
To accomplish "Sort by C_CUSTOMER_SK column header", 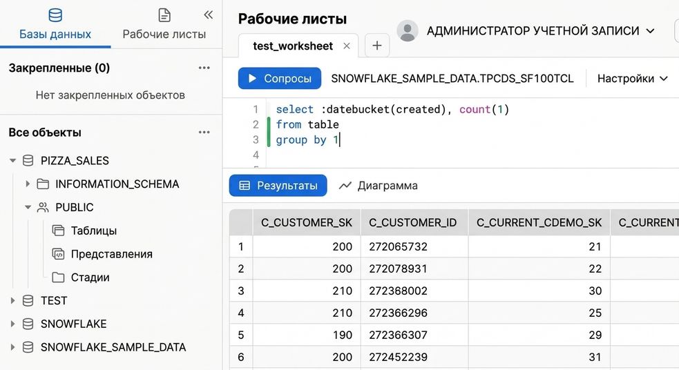I will coord(307,222).
